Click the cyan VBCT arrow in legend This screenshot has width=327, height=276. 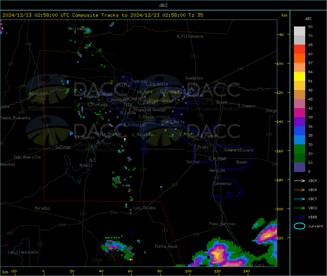coord(299,199)
